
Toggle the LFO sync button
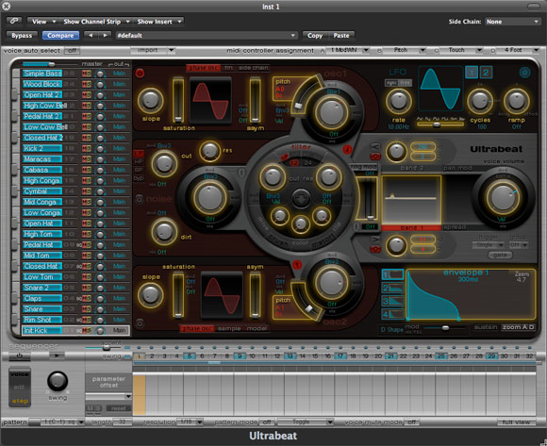pos(391,83)
